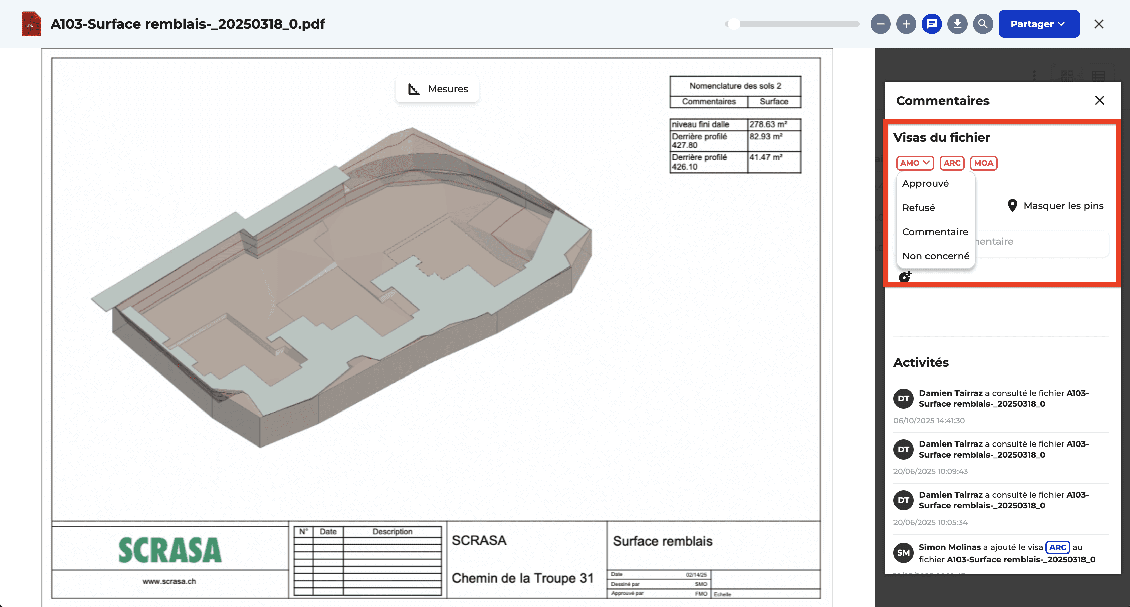This screenshot has height=607, width=1130.
Task: Toggle the ARC visa tag
Action: tap(951, 163)
